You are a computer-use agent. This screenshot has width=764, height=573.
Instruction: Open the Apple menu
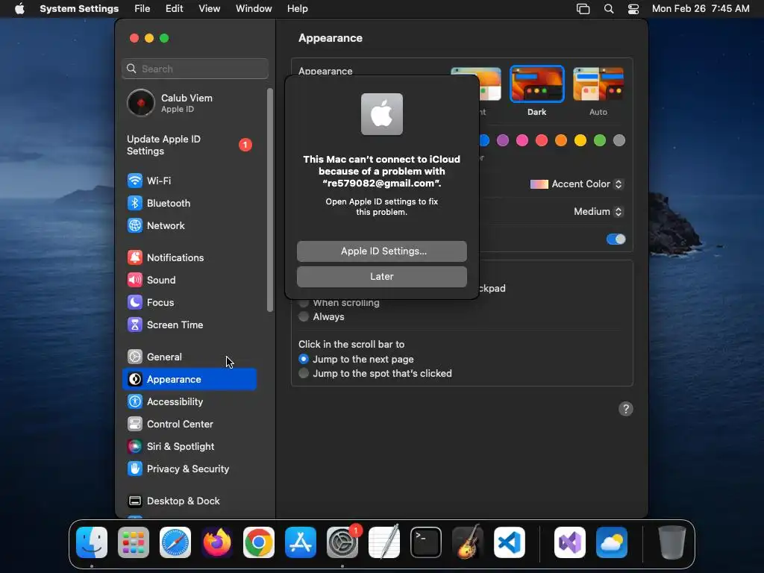pyautogui.click(x=19, y=9)
